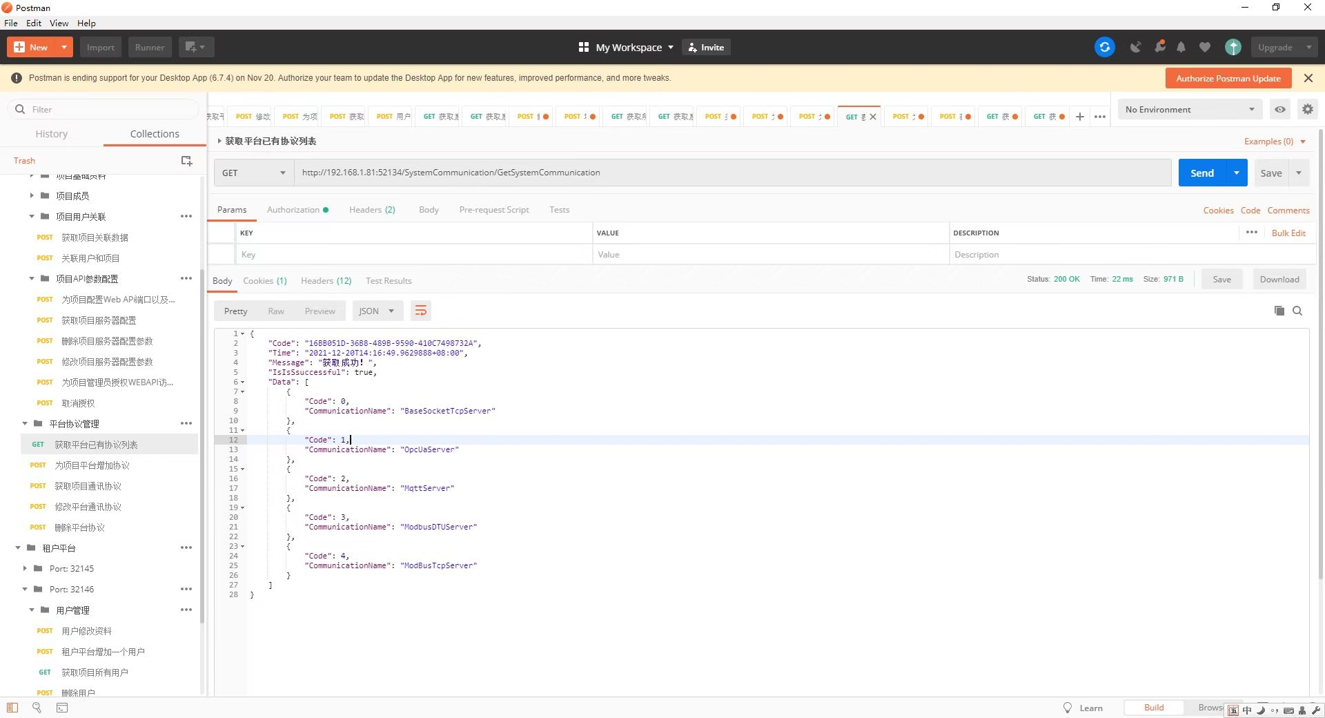Click the collections Filter search field
This screenshot has width=1325, height=718.
coord(104,109)
